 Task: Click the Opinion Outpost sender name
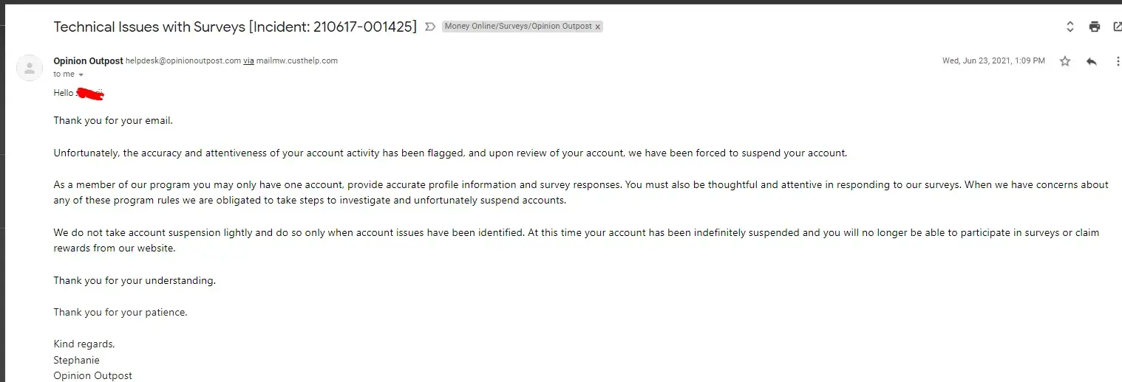click(88, 61)
